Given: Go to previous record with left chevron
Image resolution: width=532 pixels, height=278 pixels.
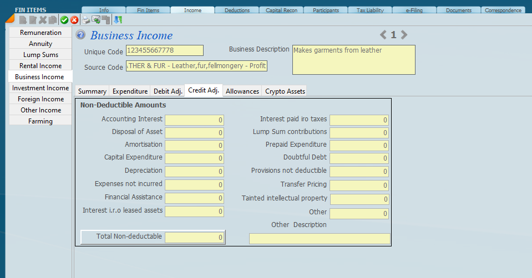Looking at the screenshot, I should coord(383,35).
